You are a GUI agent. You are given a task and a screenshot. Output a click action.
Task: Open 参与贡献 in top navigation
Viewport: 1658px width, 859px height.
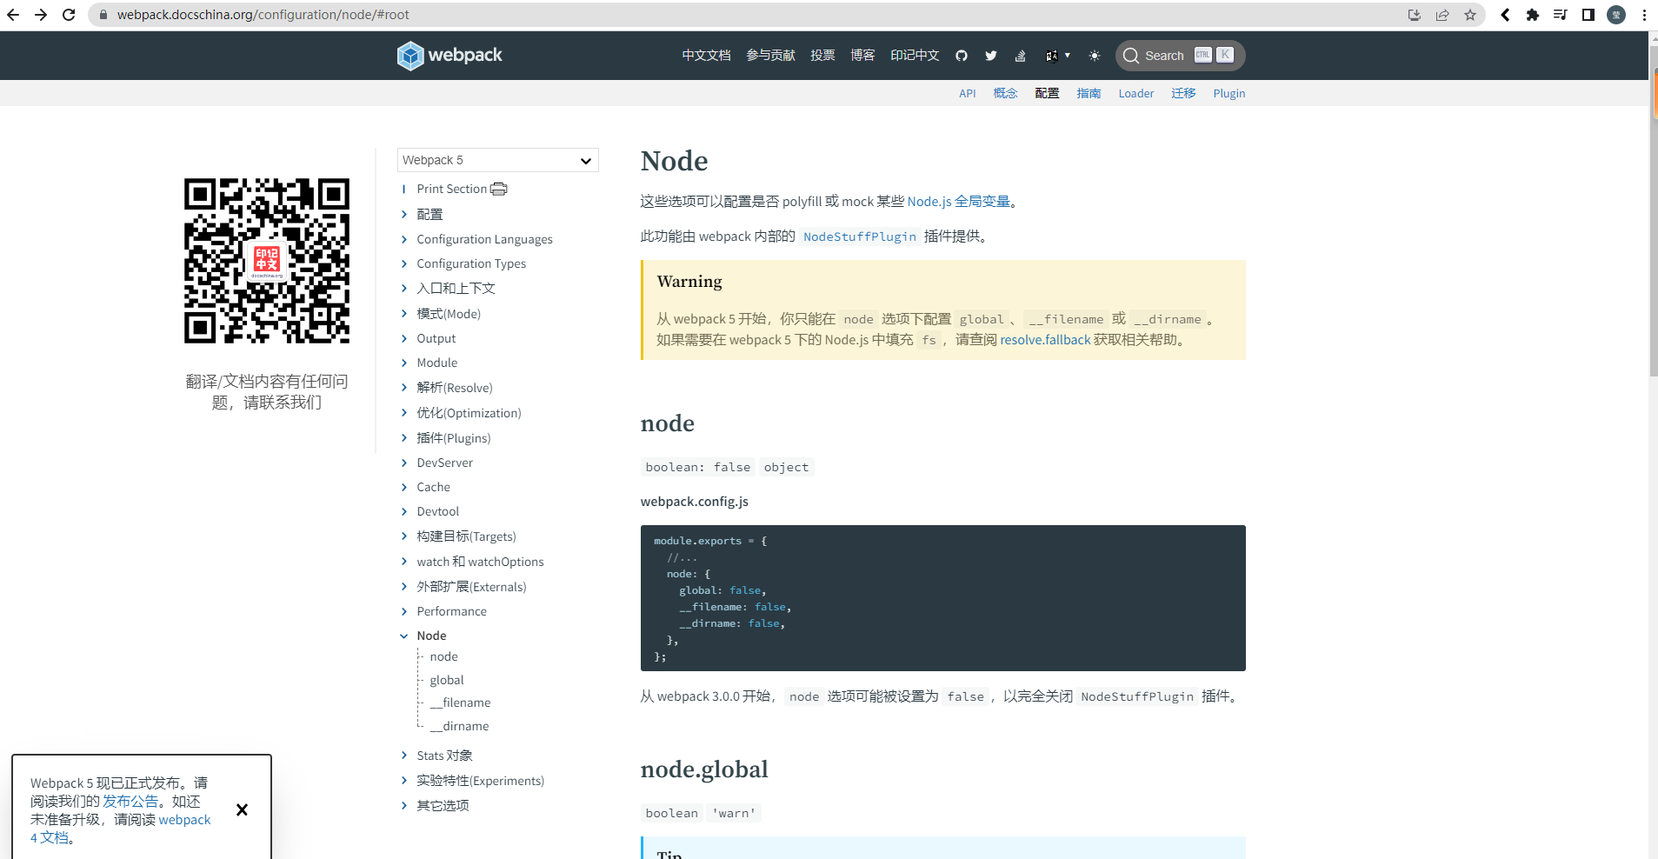pyautogui.click(x=770, y=56)
